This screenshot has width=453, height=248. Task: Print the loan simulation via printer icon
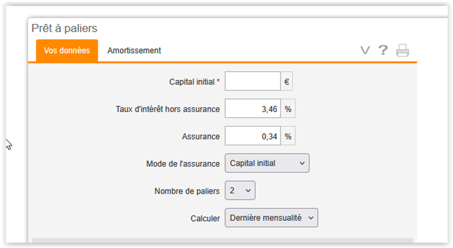pos(403,51)
